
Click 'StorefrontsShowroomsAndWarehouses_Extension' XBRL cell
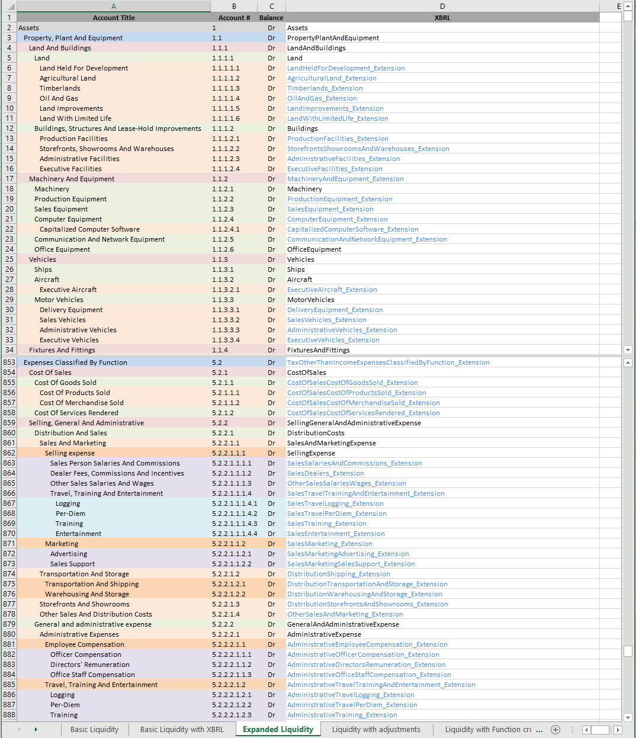click(x=442, y=149)
